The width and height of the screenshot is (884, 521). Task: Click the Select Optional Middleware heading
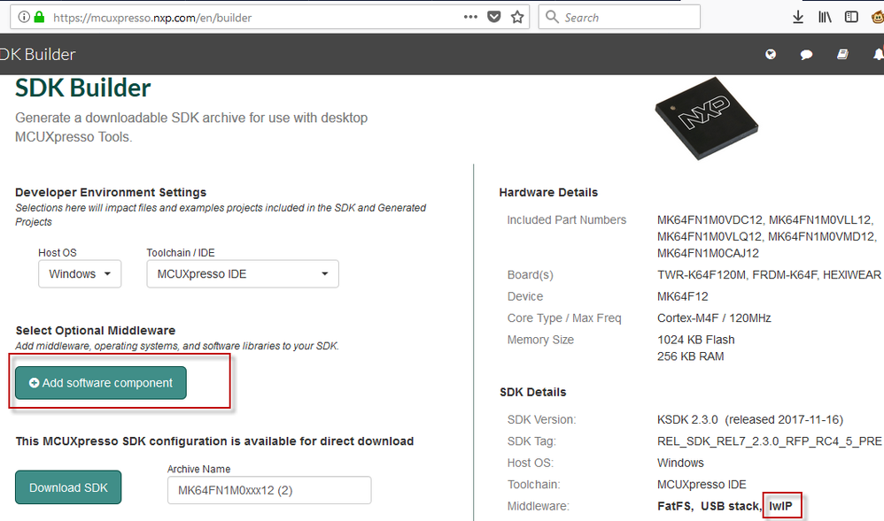click(96, 330)
